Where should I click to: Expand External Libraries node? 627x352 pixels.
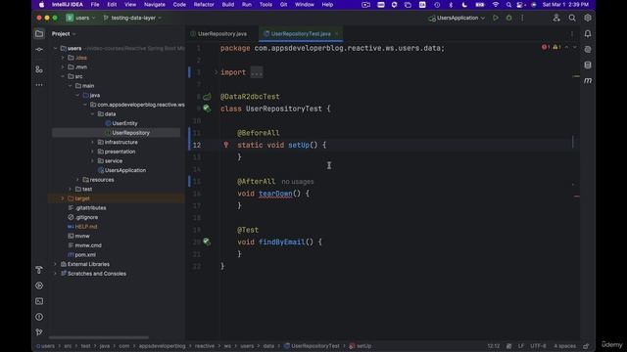point(55,264)
